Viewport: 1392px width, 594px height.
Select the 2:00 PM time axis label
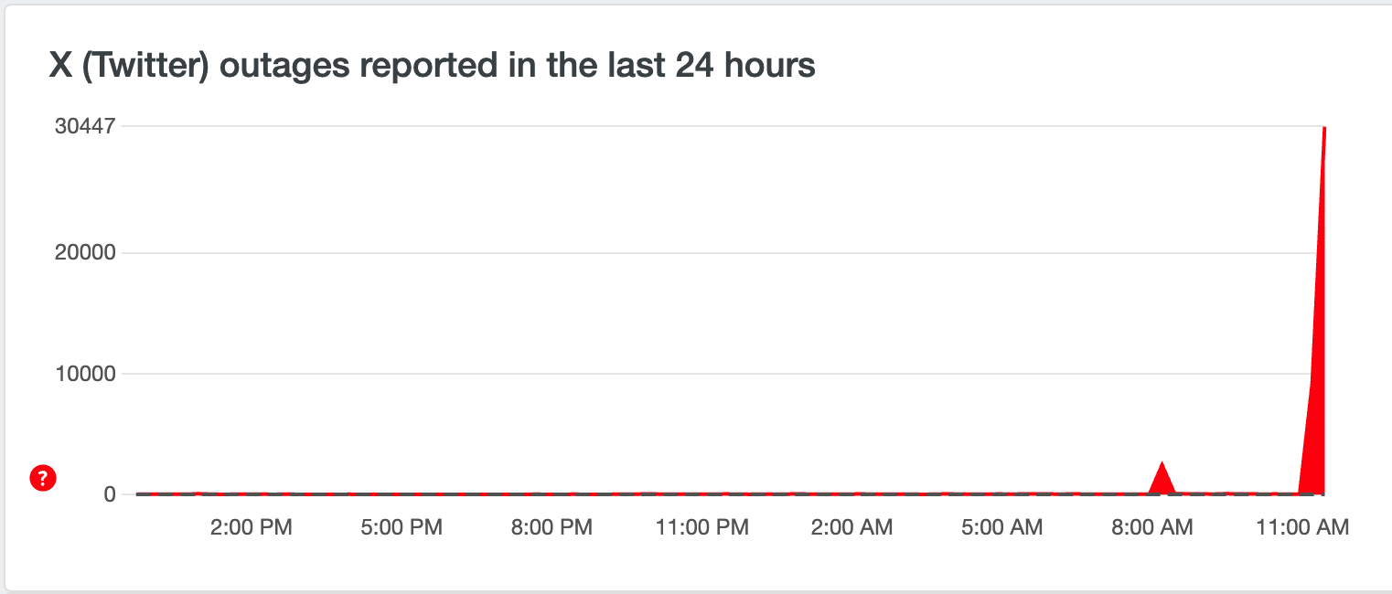click(251, 527)
